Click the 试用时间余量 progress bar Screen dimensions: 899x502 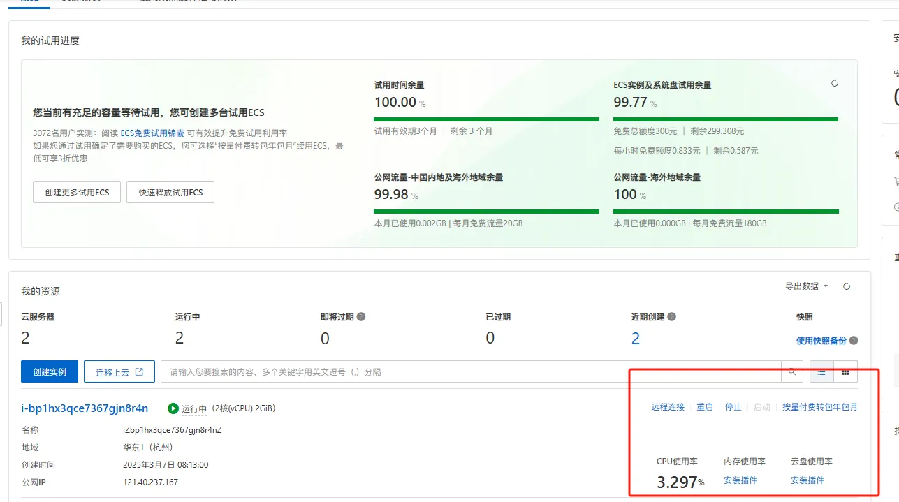(486, 119)
